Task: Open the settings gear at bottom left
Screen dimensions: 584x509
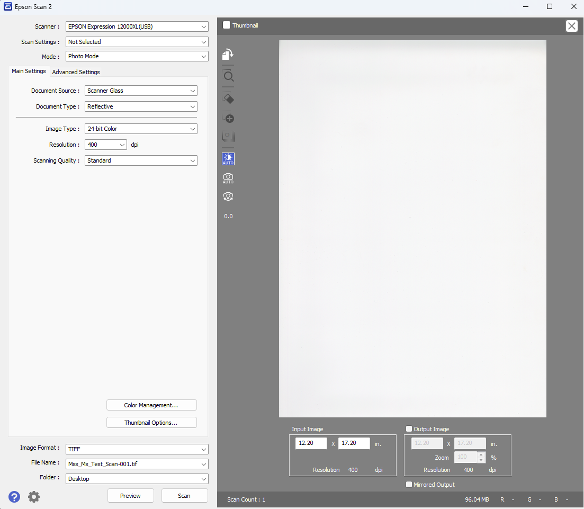Action: point(34,497)
